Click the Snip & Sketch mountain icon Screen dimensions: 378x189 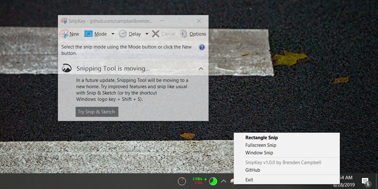[67, 68]
